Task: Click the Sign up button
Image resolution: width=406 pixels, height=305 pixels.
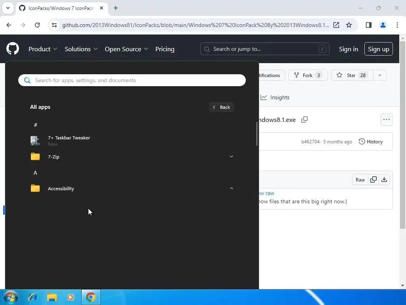Action: tap(378, 49)
